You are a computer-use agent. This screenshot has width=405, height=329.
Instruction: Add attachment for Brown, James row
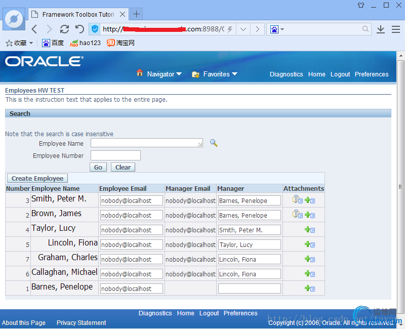pos(310,215)
